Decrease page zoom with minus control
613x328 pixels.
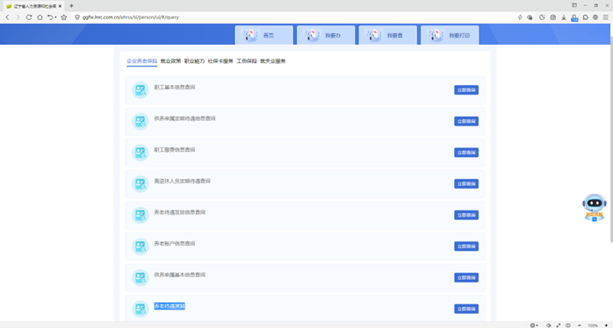tap(580, 325)
